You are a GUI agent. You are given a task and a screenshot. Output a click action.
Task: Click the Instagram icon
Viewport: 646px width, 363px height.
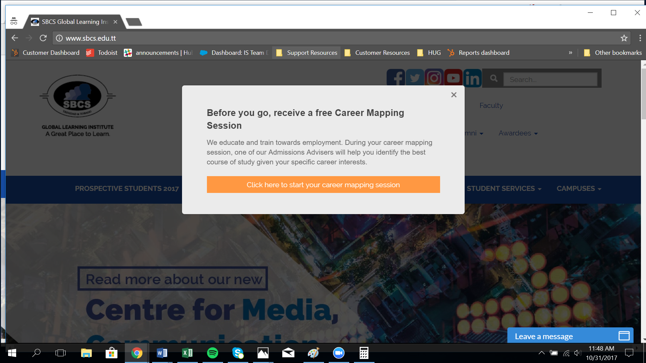click(x=434, y=78)
